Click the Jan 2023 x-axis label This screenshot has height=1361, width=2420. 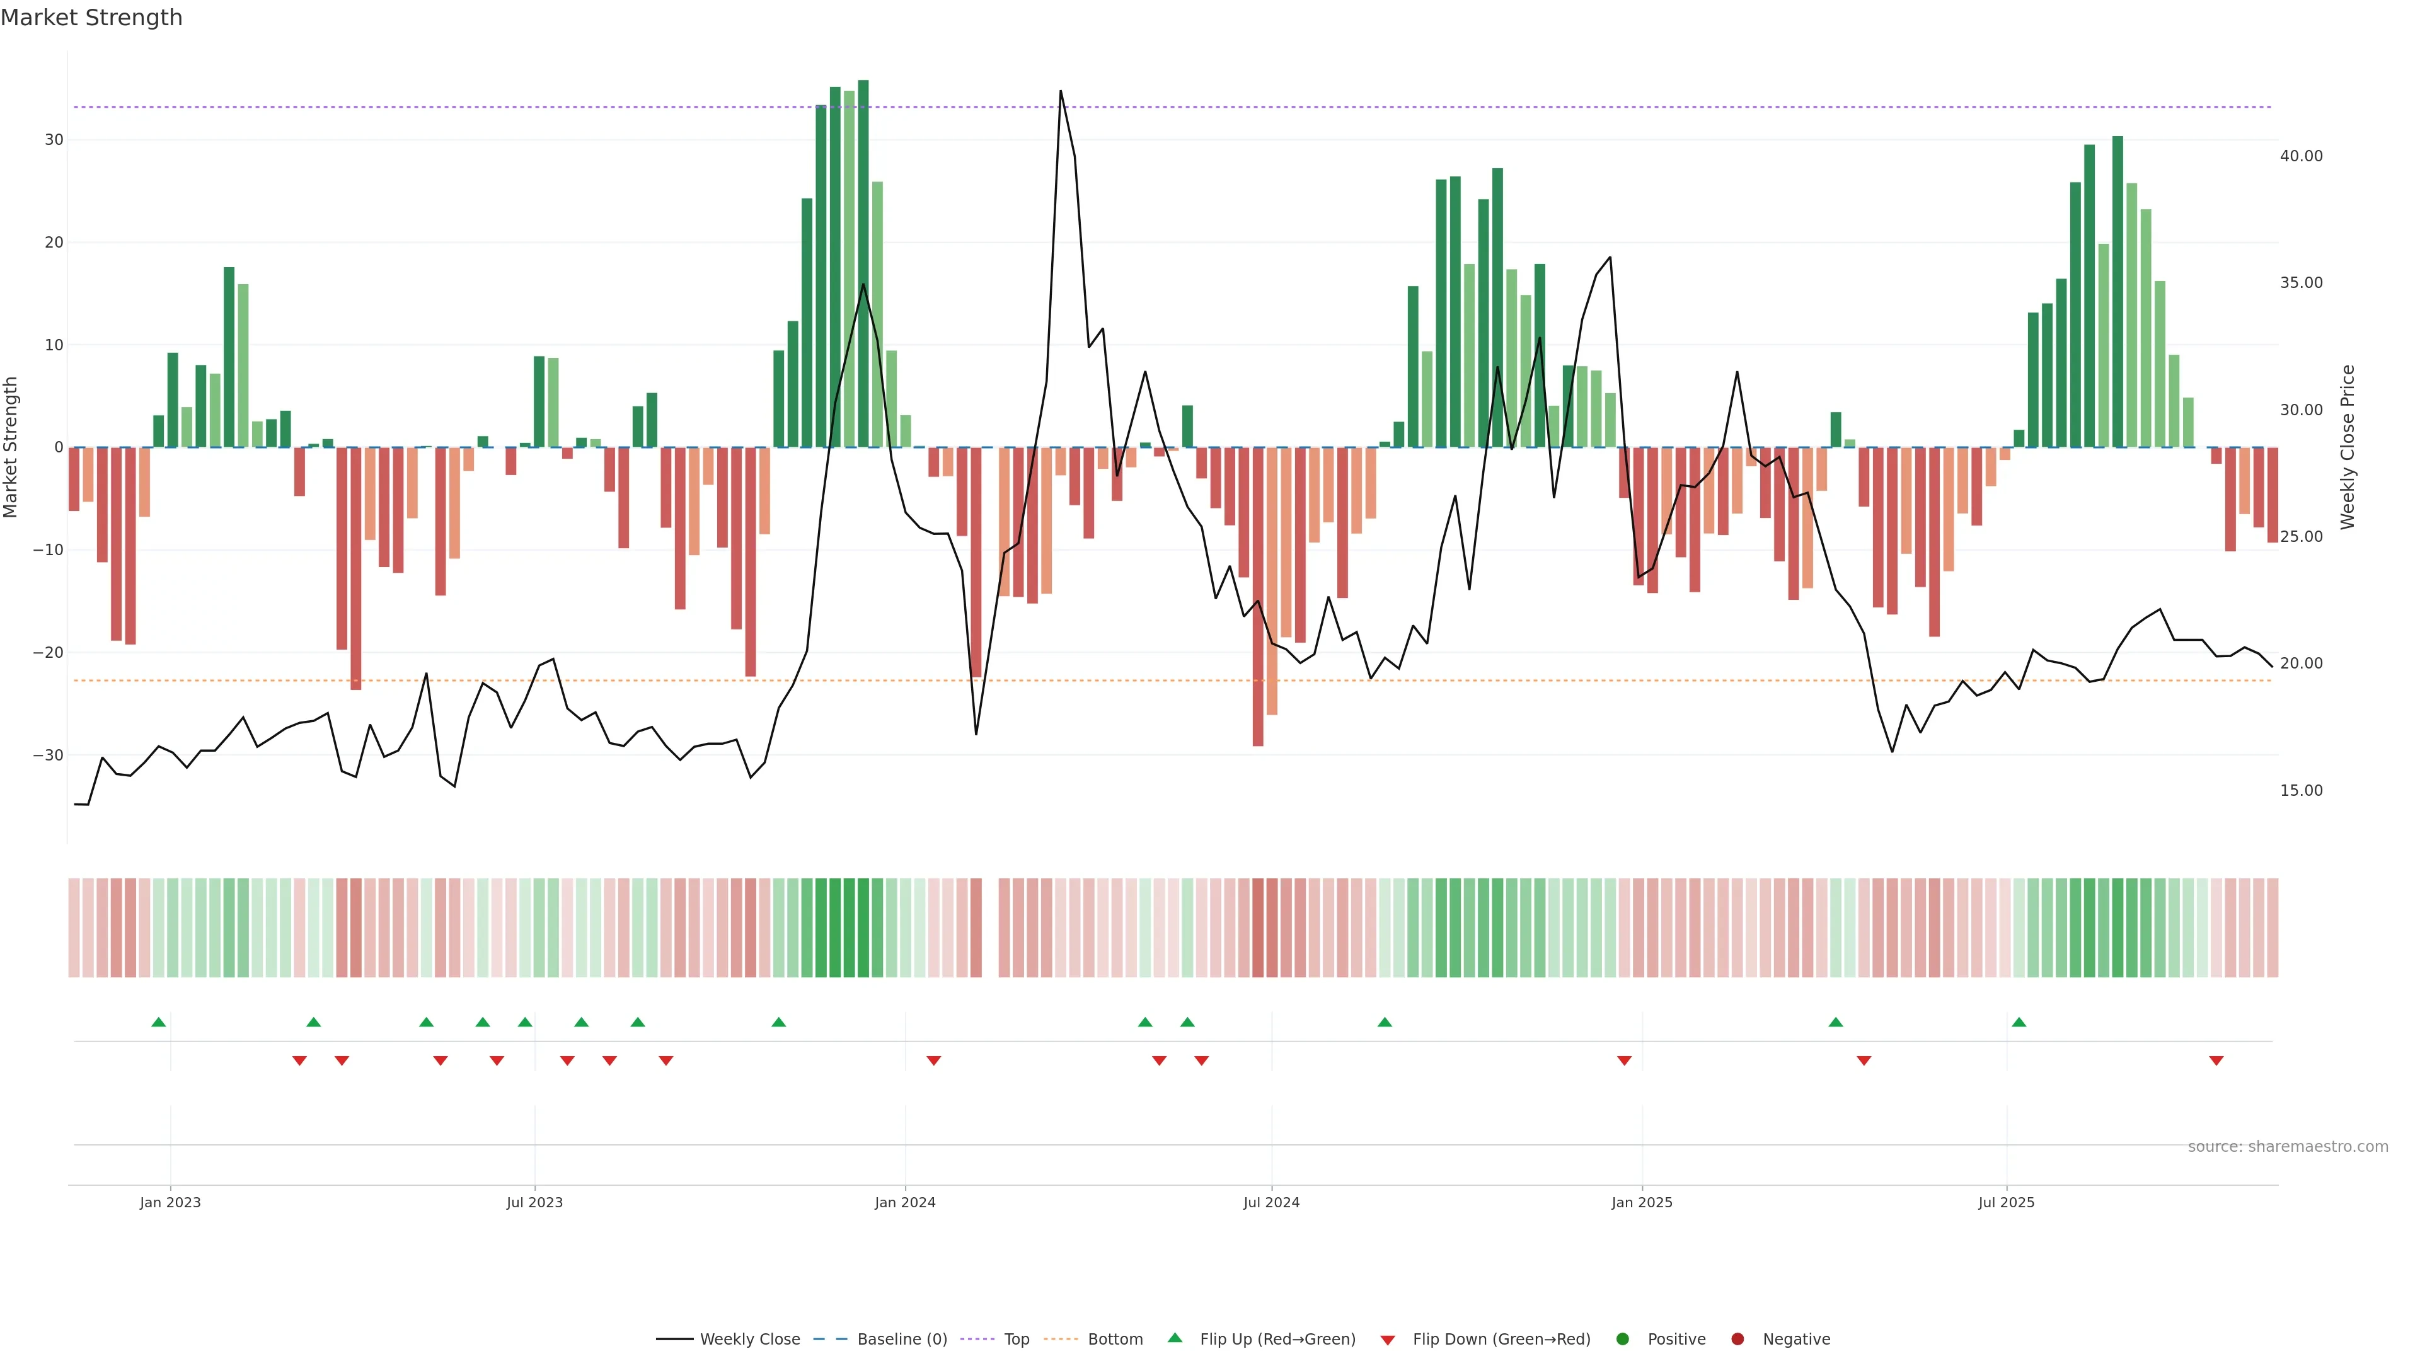170,1202
